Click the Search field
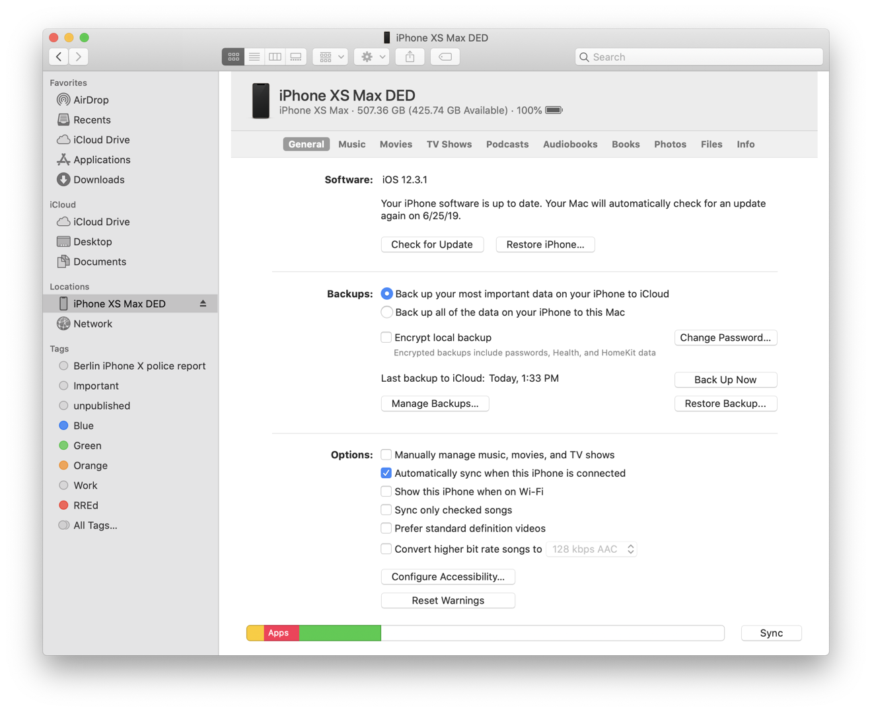 (699, 57)
